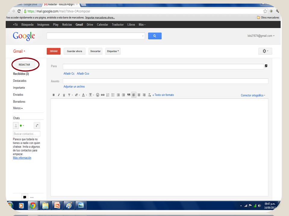
Task: Click Añadir Cc link
Action: 69,73
